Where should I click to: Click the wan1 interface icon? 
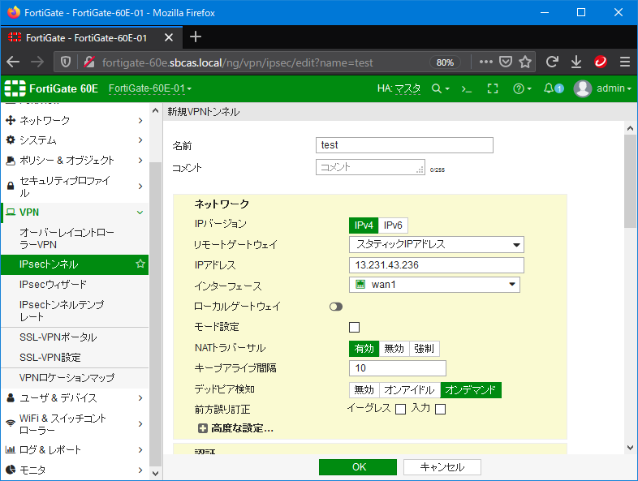360,284
